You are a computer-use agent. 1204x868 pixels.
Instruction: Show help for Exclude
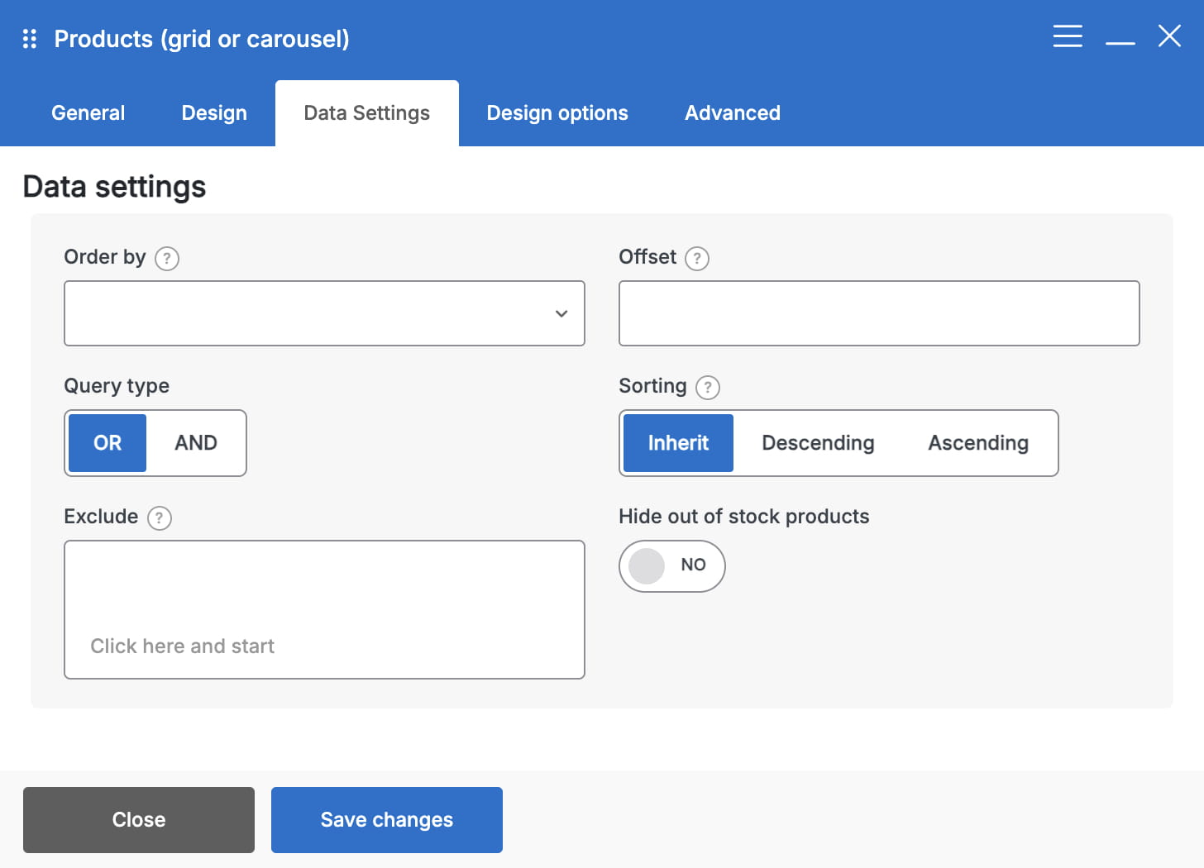pyautogui.click(x=160, y=518)
